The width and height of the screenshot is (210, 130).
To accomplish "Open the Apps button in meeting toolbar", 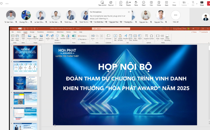I will coord(166,3).
